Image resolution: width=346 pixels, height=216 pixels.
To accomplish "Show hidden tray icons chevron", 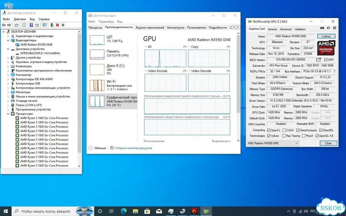I will (x=288, y=211).
